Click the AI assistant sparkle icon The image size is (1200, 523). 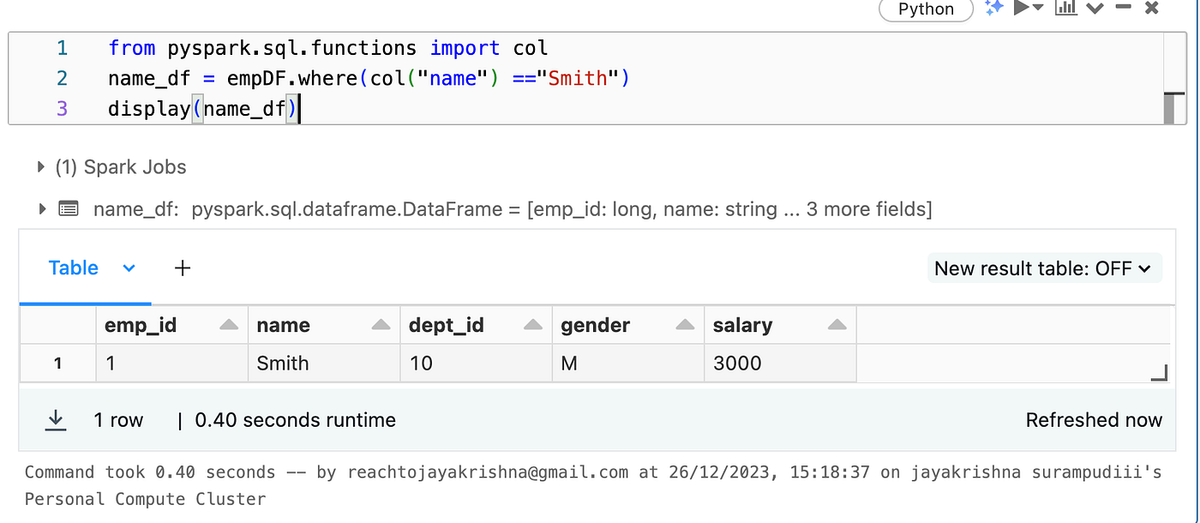(993, 8)
